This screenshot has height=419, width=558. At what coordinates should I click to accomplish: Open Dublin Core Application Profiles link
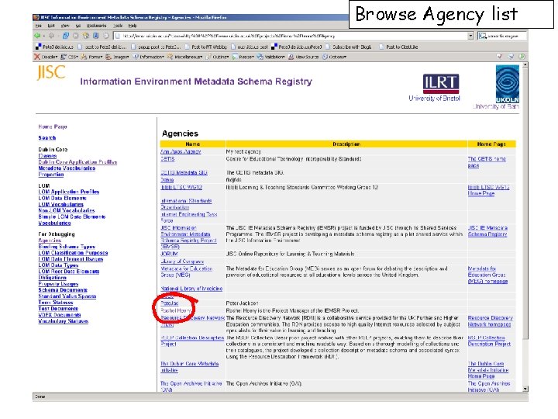click(x=77, y=161)
